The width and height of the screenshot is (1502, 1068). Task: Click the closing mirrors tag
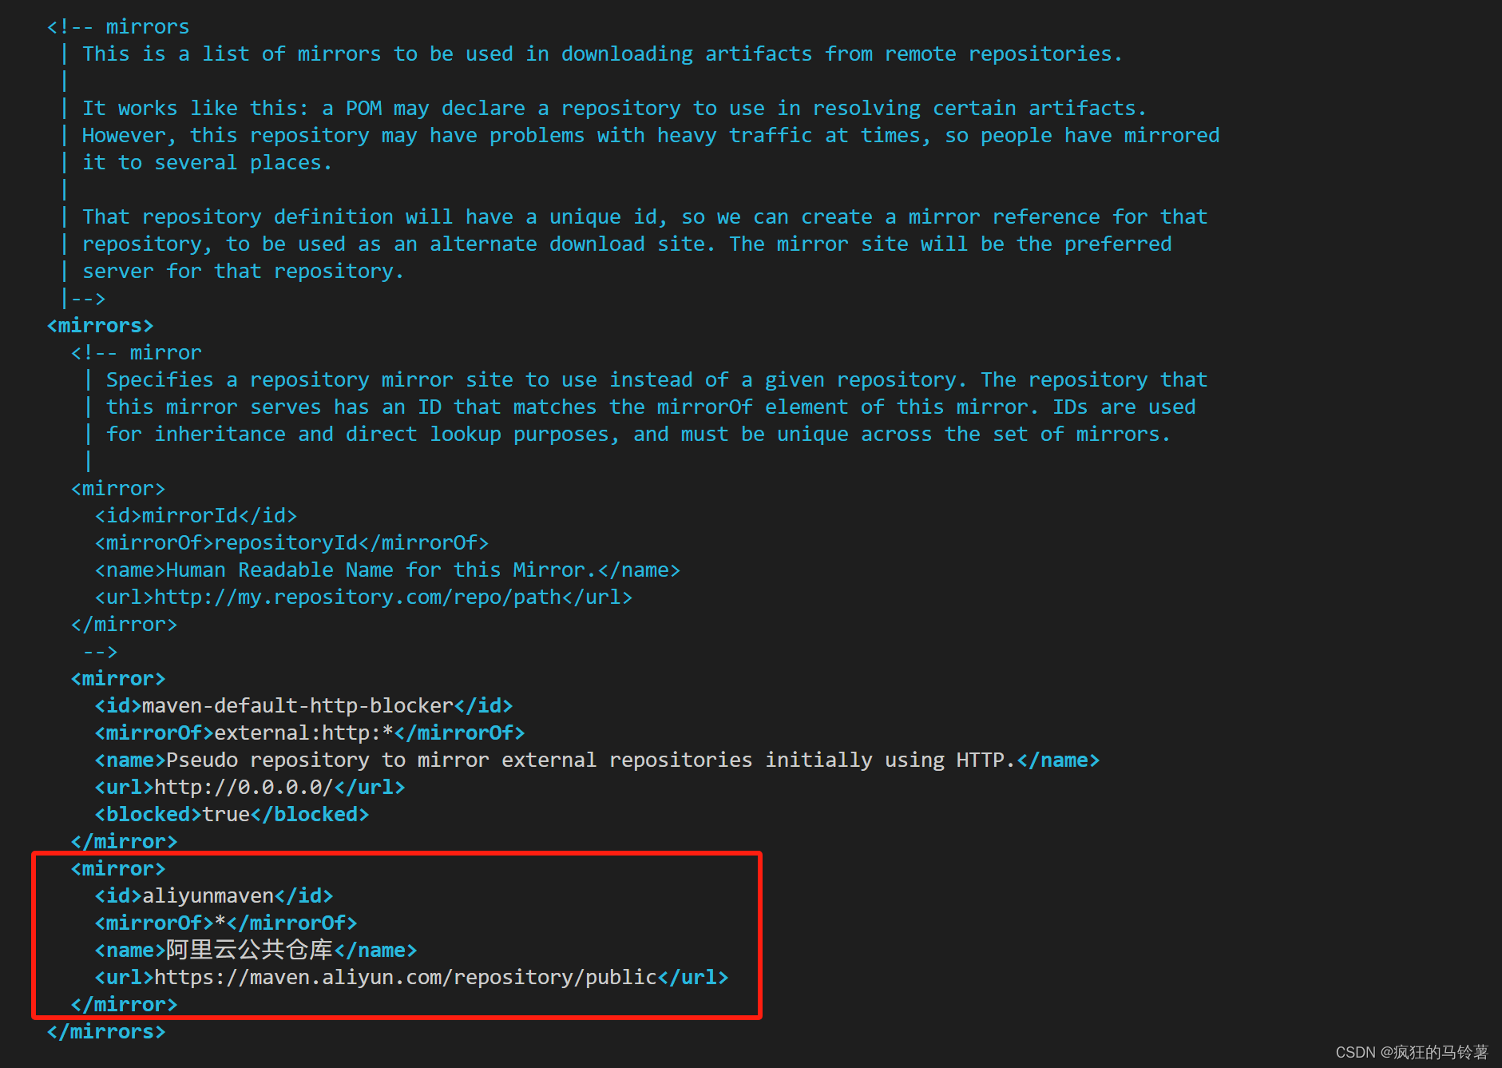[106, 1031]
